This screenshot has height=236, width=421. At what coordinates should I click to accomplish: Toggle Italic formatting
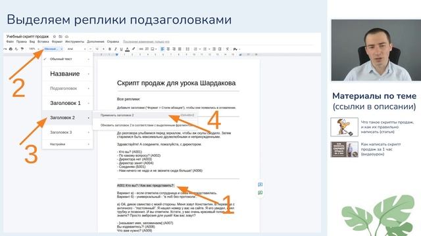(x=116, y=49)
